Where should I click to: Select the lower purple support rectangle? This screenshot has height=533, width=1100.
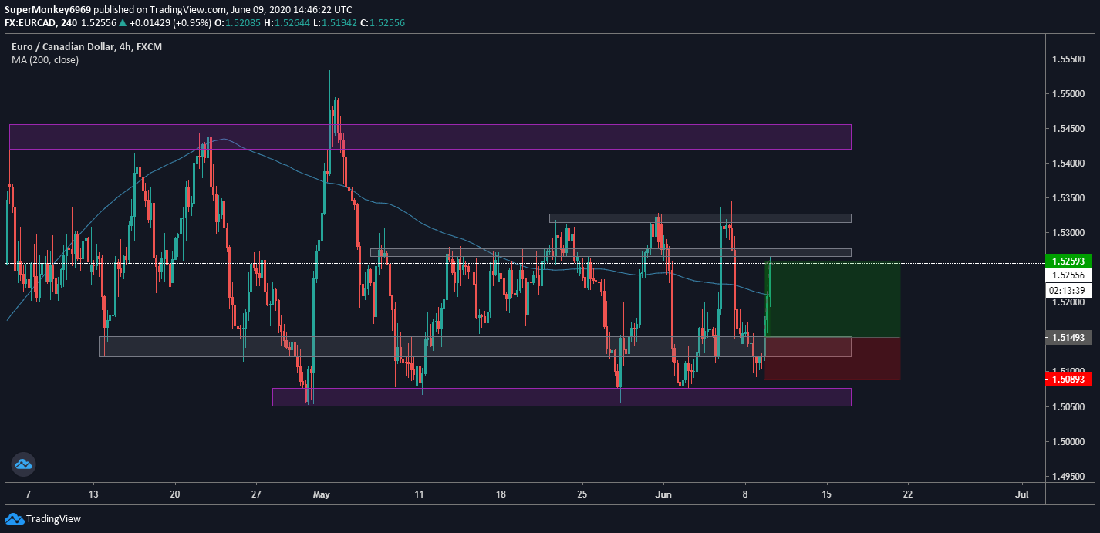click(562, 397)
